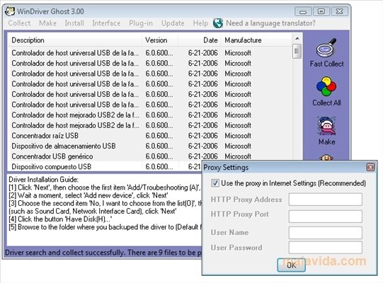Click the User Name input field
The width and height of the screenshot is (383, 283).
tap(326, 233)
